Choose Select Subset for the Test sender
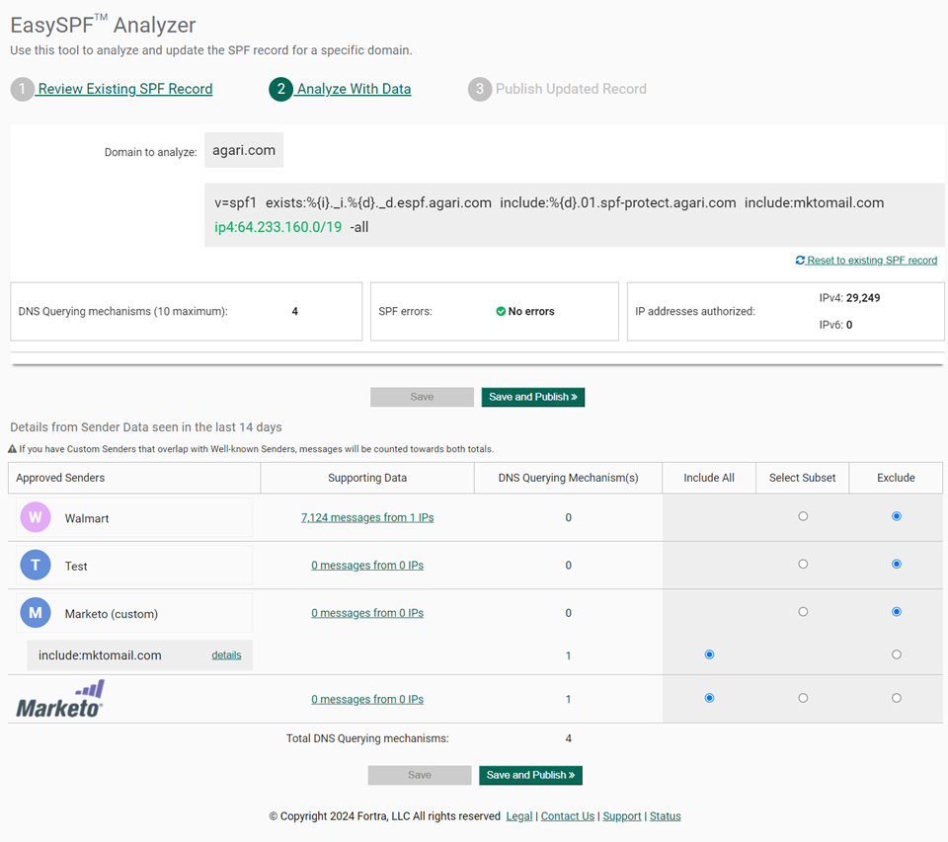Viewport: 948px width, 842px height. coord(802,564)
